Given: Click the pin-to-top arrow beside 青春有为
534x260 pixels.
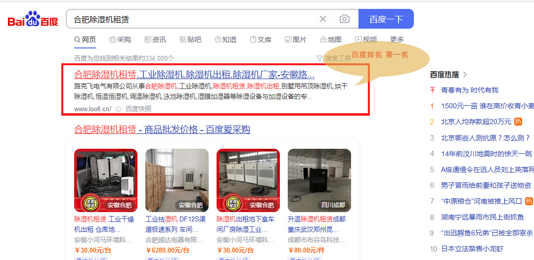Looking at the screenshot, I should click(433, 90).
